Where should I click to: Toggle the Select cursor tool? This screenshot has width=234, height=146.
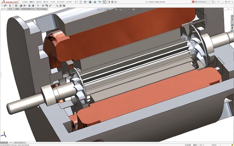(x=105, y=2)
